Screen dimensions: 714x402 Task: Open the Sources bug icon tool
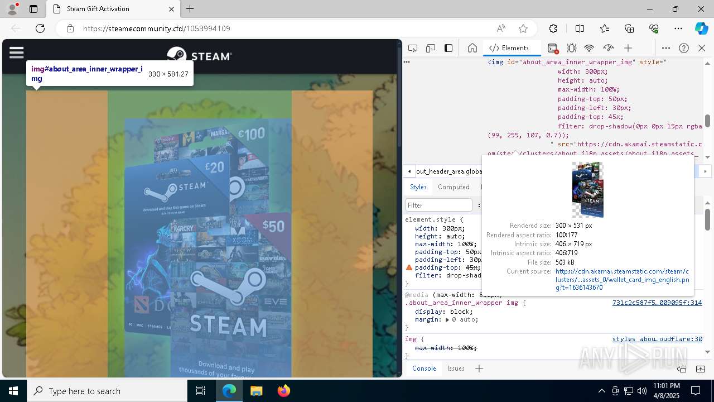[x=572, y=48]
